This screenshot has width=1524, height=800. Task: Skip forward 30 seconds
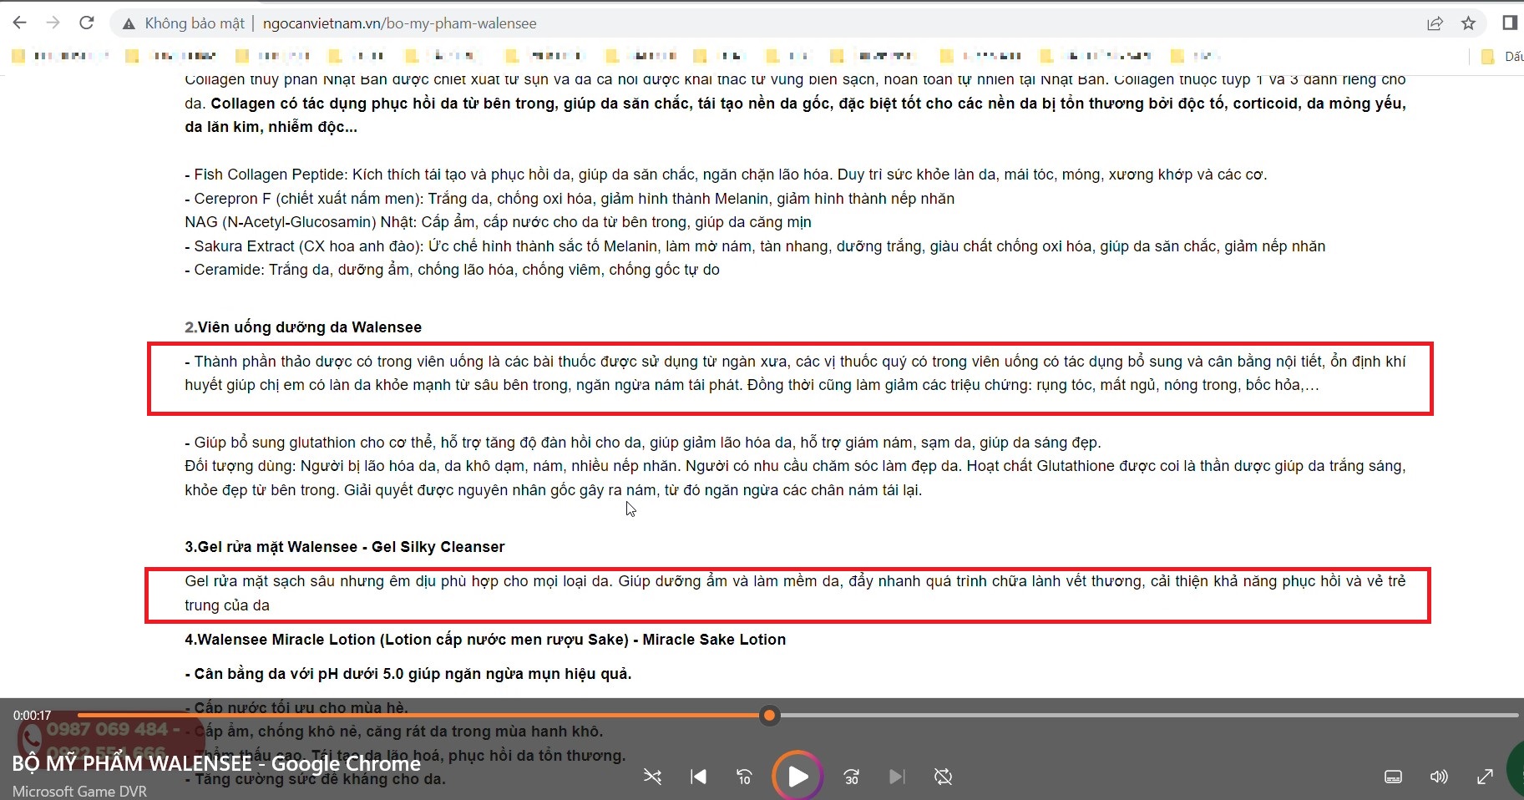(851, 777)
